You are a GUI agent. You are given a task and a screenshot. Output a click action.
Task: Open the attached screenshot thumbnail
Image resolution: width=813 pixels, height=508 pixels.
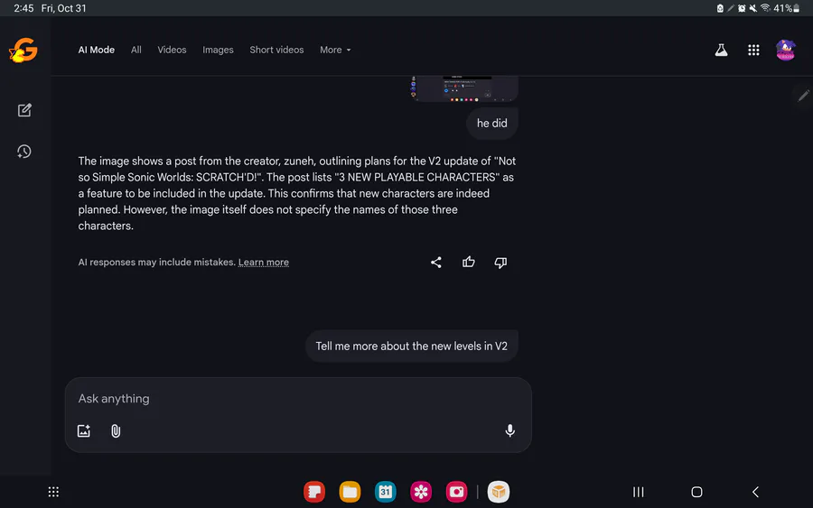[464, 88]
